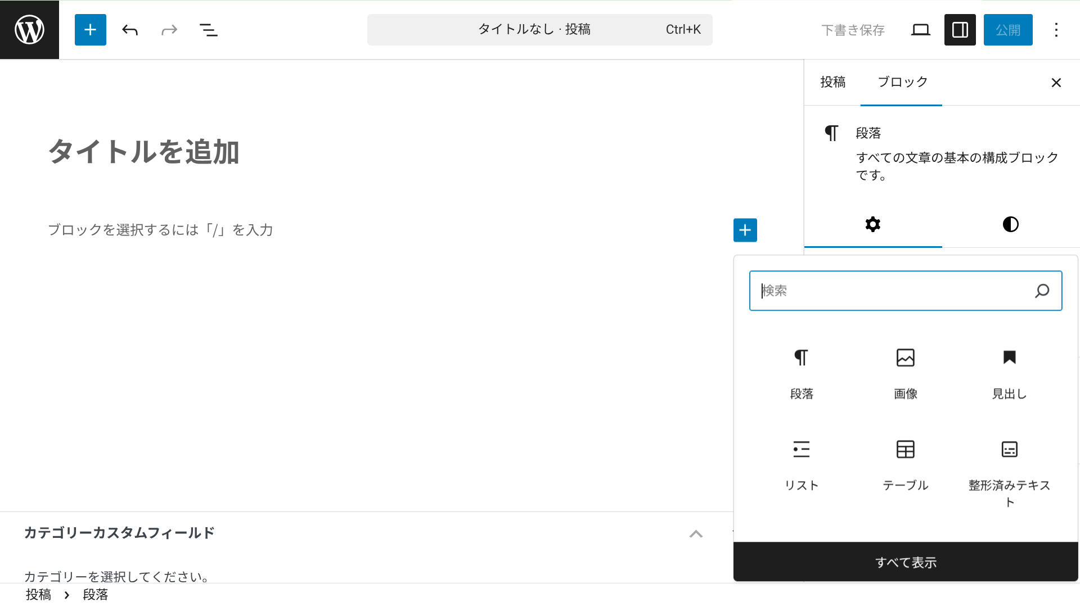This screenshot has height=607, width=1080.
Task: Select the block settings gear view
Action: [x=872, y=224]
